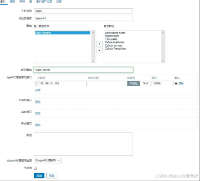The width and height of the screenshot is (200, 181).
Task: Open the 无agent代理程序 proxy dropdown
Action: tap(48, 161)
